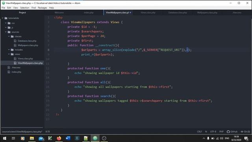Viewport: 252px width, 142px height.
Task: Select the Project panel header tab
Action: point(22,13)
